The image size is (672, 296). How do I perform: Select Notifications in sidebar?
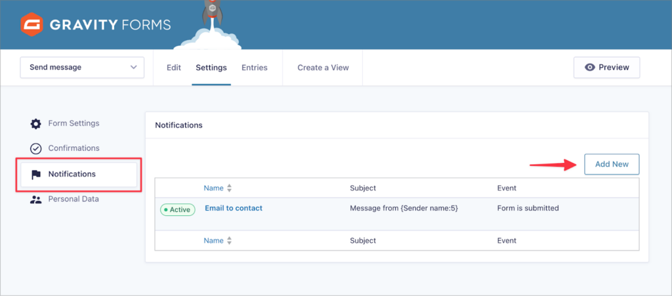tap(79, 175)
